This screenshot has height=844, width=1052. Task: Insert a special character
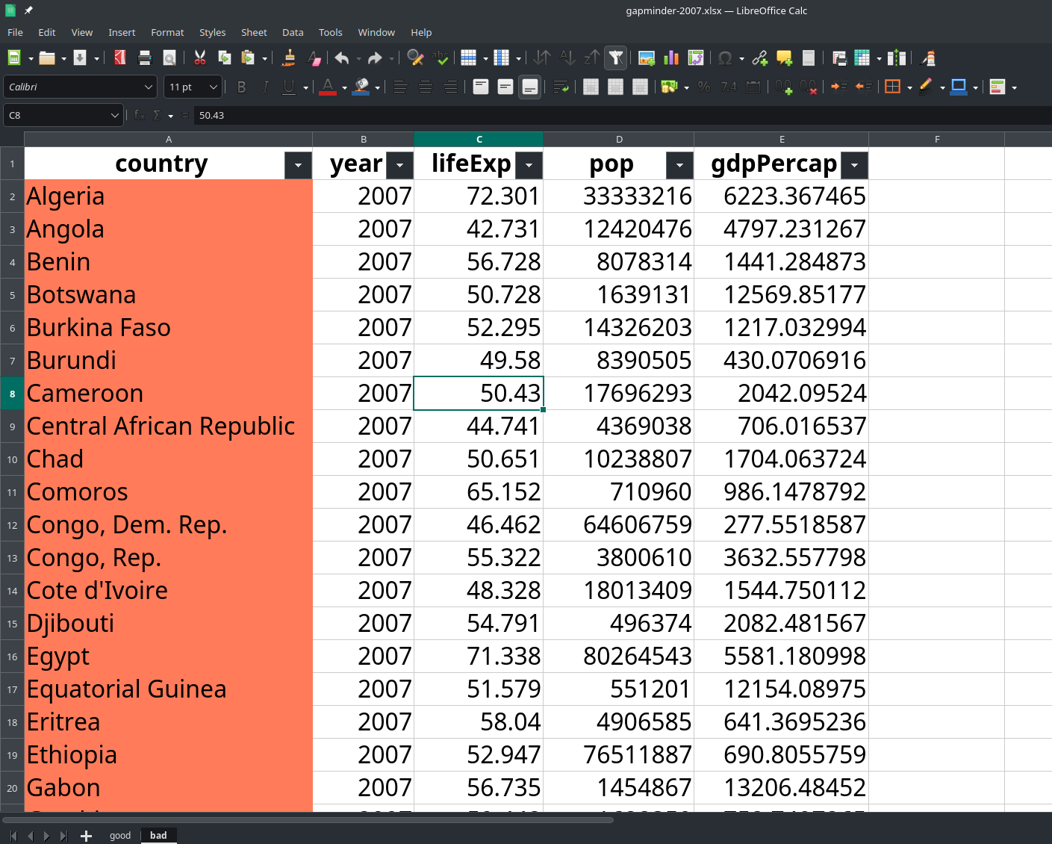click(x=725, y=58)
